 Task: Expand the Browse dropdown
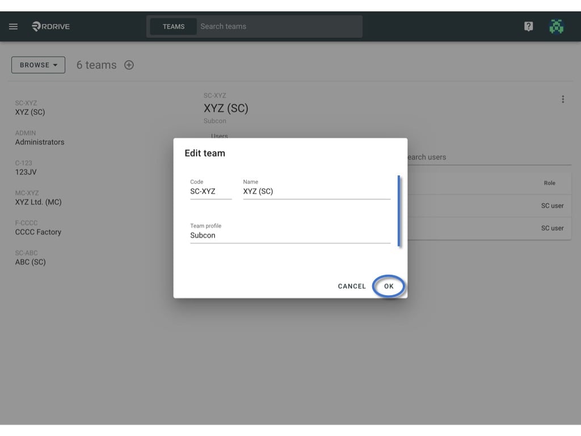coord(38,65)
